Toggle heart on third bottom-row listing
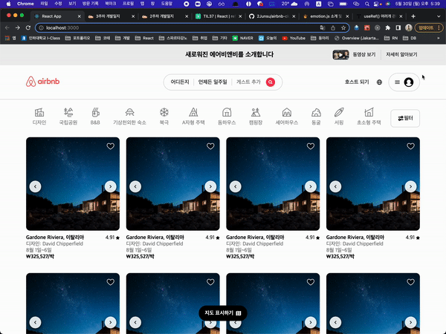 coord(311,282)
